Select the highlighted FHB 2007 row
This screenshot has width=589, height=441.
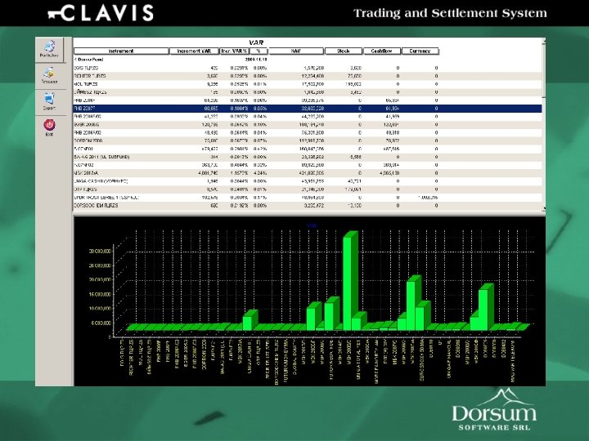(x=308, y=109)
